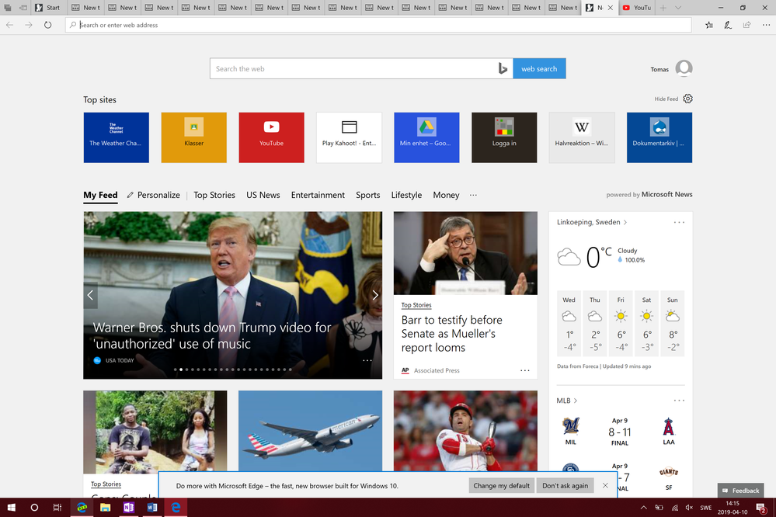This screenshot has width=776, height=517.
Task: Refresh the page with reload icon
Action: [x=47, y=25]
